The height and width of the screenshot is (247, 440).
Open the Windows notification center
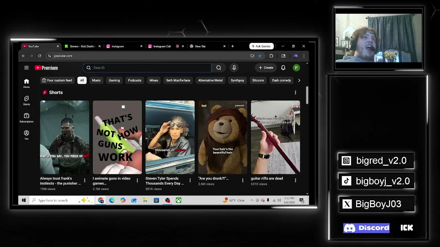click(302, 200)
